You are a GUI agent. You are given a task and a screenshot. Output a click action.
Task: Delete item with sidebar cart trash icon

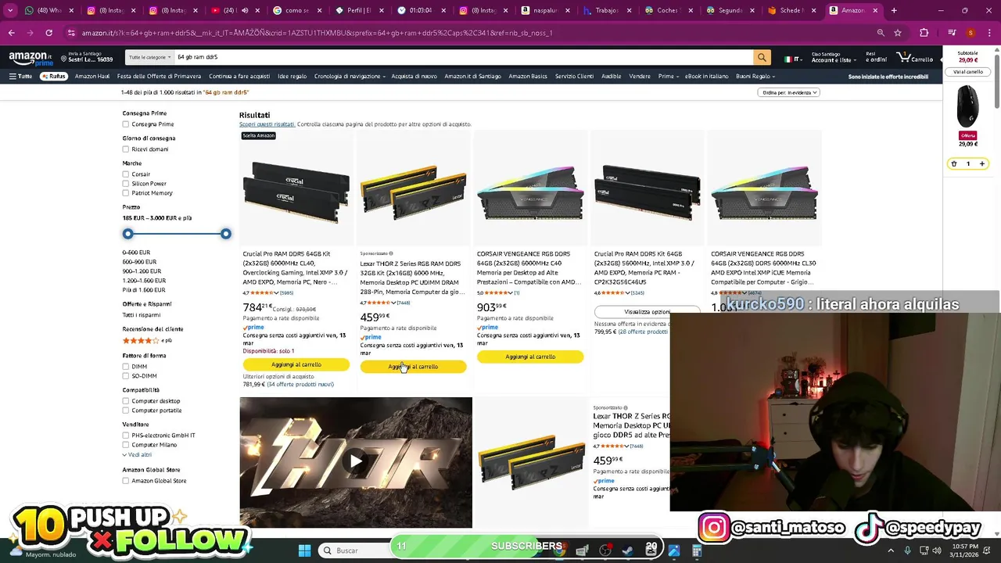point(953,163)
